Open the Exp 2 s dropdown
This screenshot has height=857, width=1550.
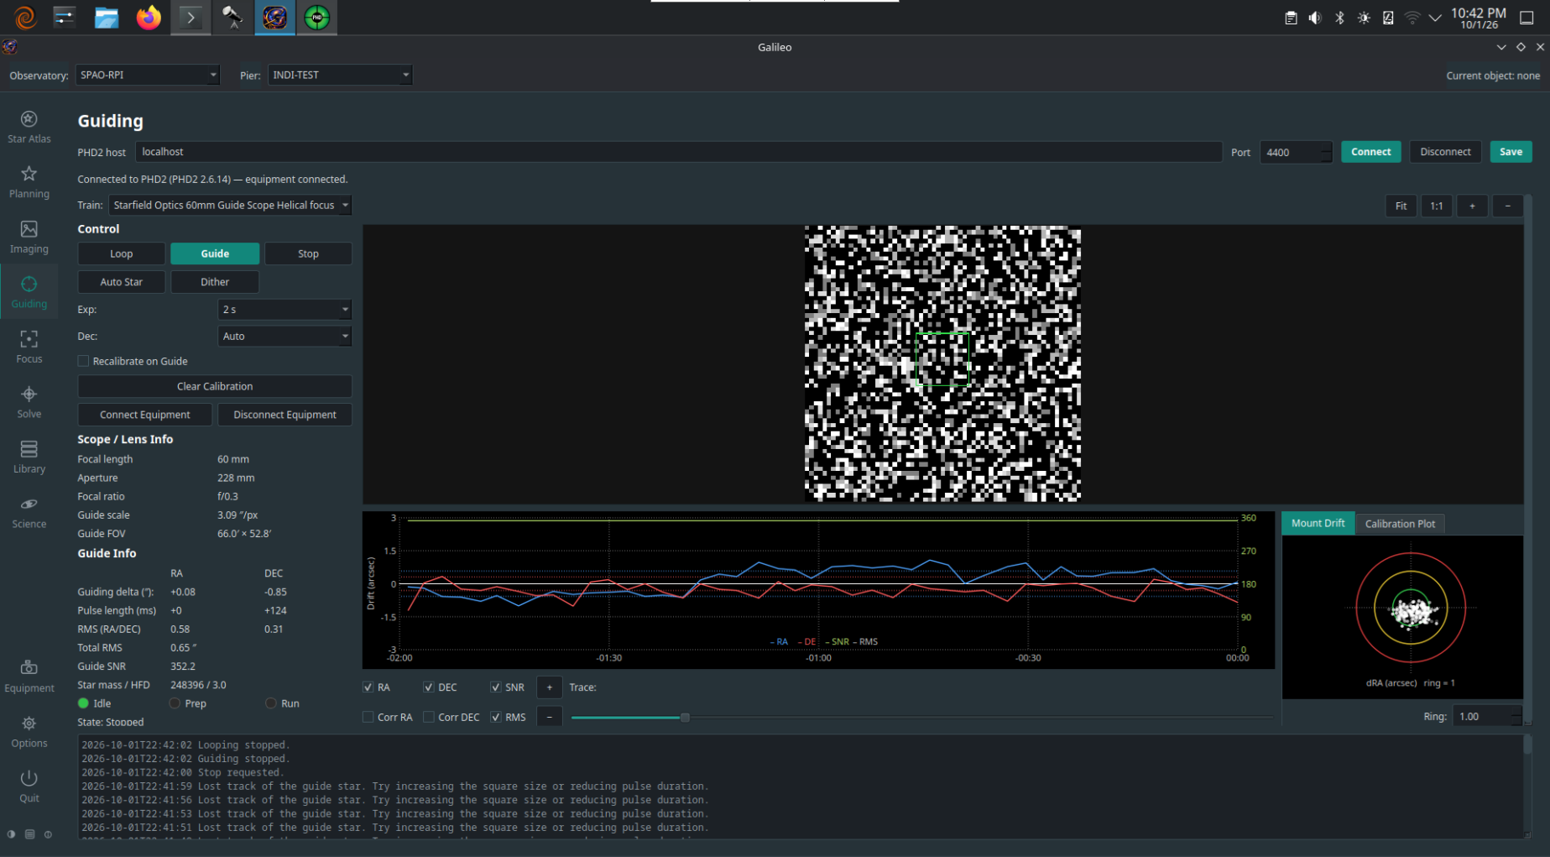click(284, 309)
